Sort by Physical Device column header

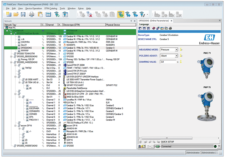click(121, 25)
